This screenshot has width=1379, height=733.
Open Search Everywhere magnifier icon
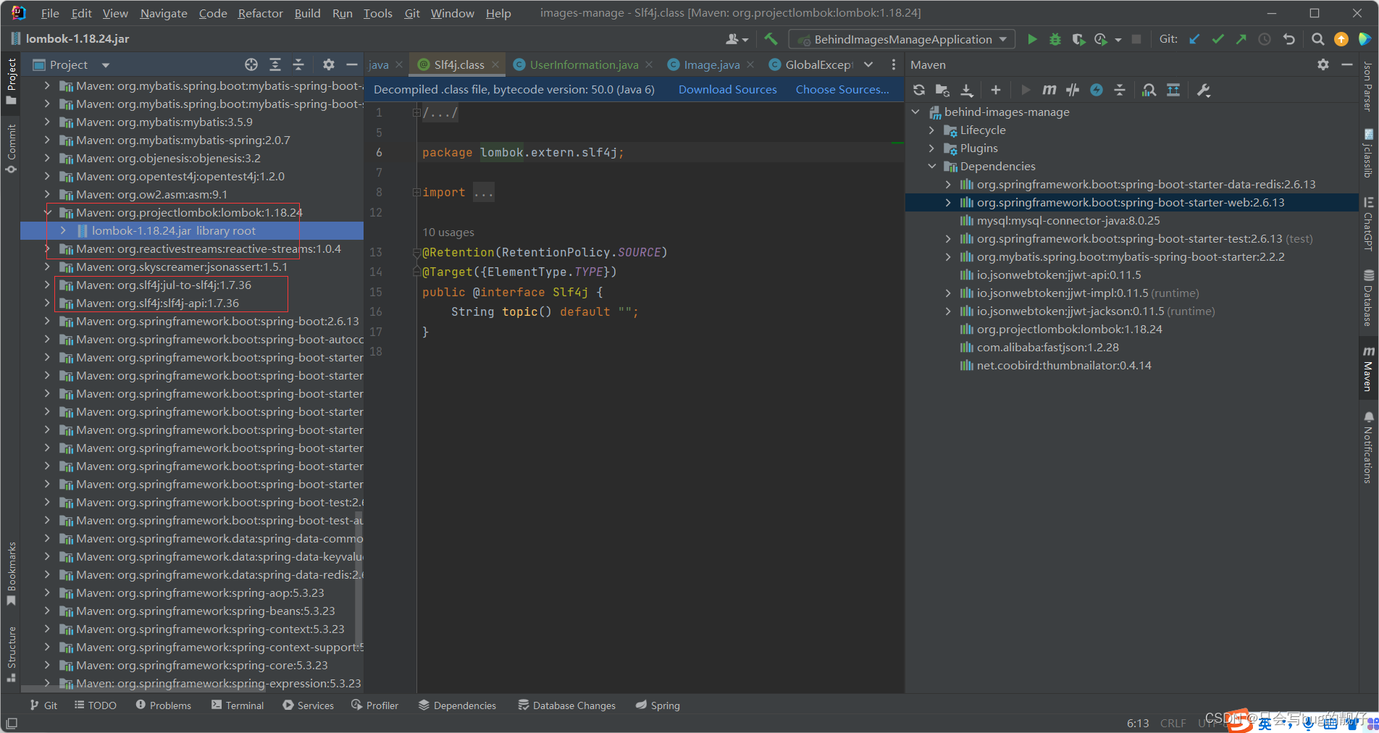pos(1318,39)
